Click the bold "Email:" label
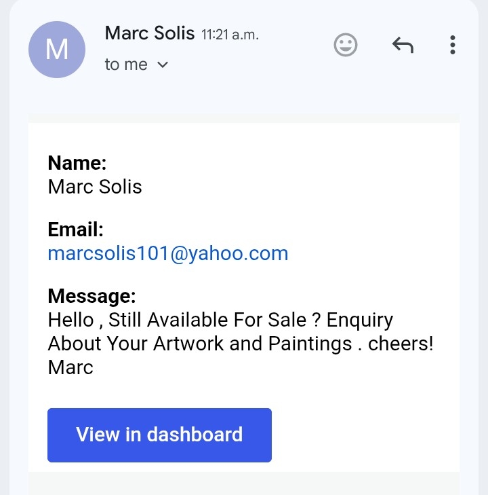 point(75,230)
